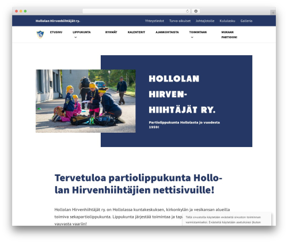The height and width of the screenshot is (243, 288).
Task: Click the scouts hero photo
Action: pyautogui.click(x=86, y=101)
